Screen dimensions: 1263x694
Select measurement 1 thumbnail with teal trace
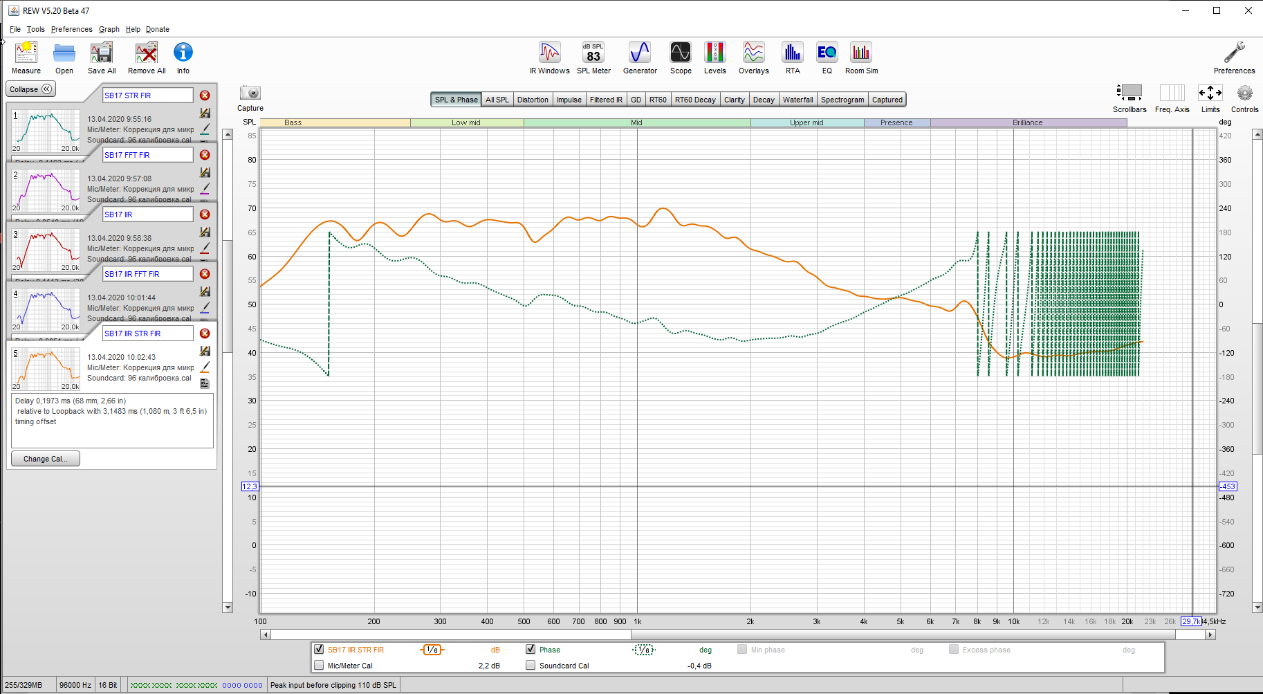[x=46, y=131]
